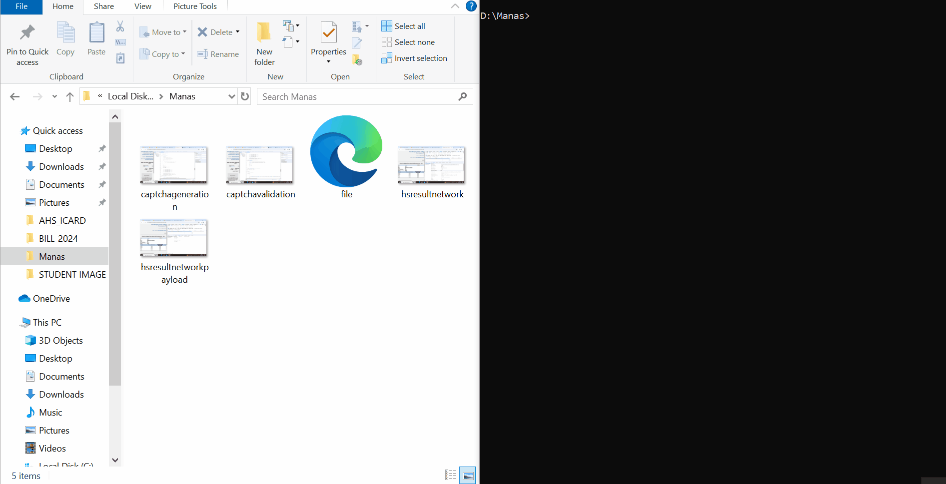Screen dimensions: 946x484
Task: Switch to details view layout icon
Action: click(451, 475)
